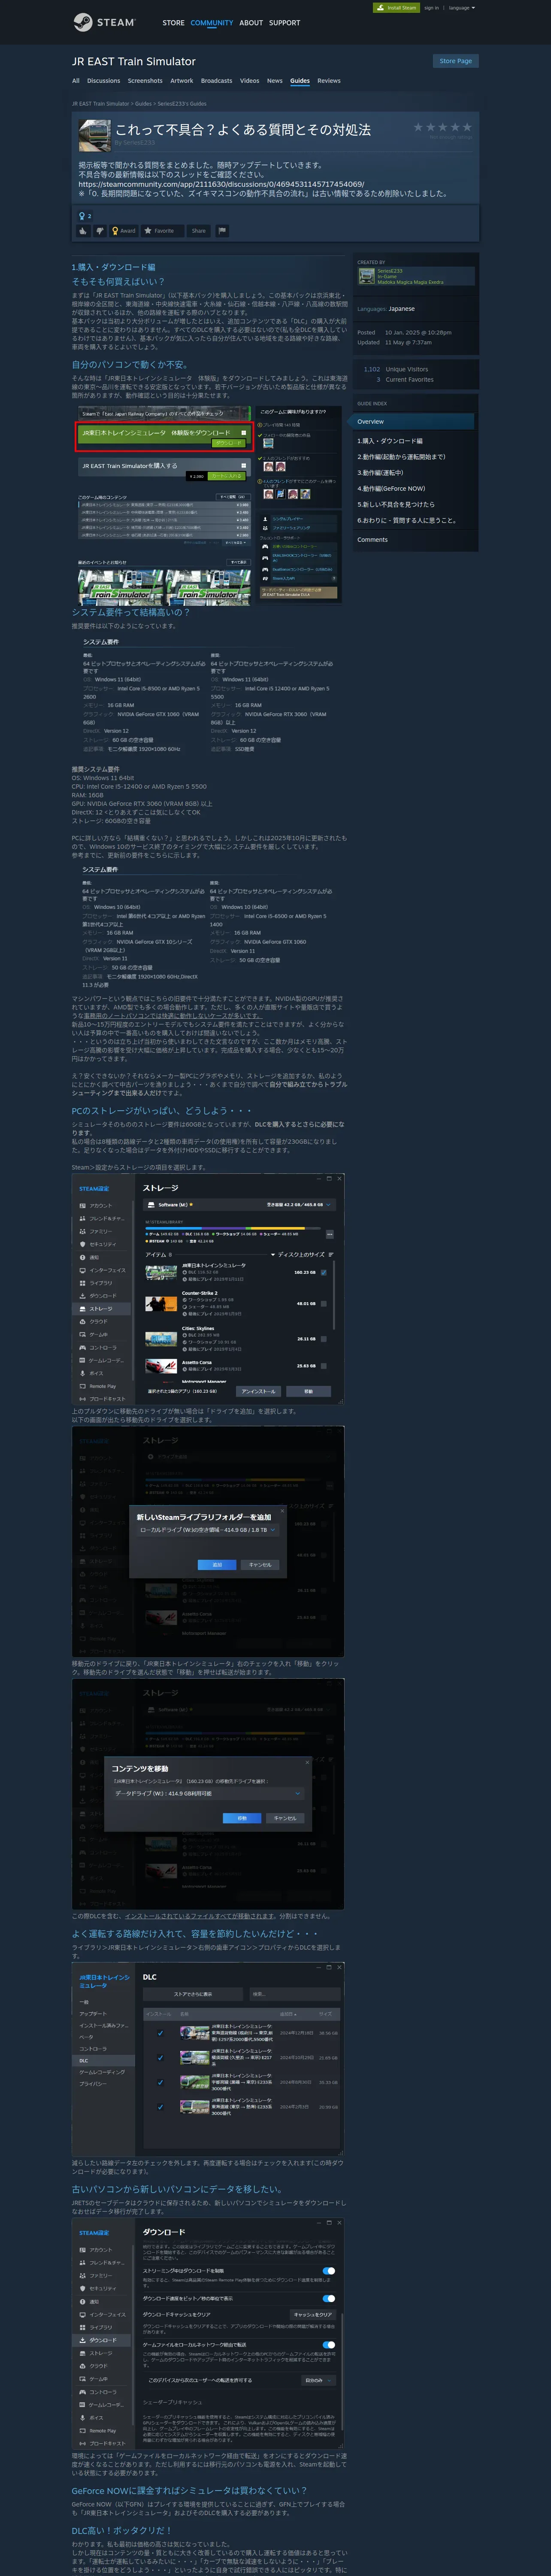Open the steamcommunity.com discussions URL link
Image resolution: width=551 pixels, height=2576 pixels.
point(221,184)
